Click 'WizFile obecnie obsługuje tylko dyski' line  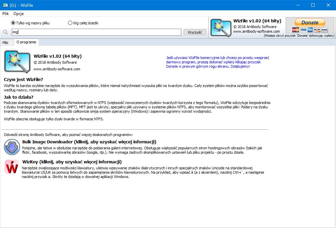click(x=54, y=119)
